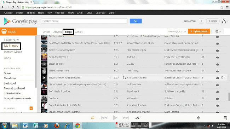The height and width of the screenshot is (129, 230).
Task: Start playback with the player bar play button
Action: point(115,118)
